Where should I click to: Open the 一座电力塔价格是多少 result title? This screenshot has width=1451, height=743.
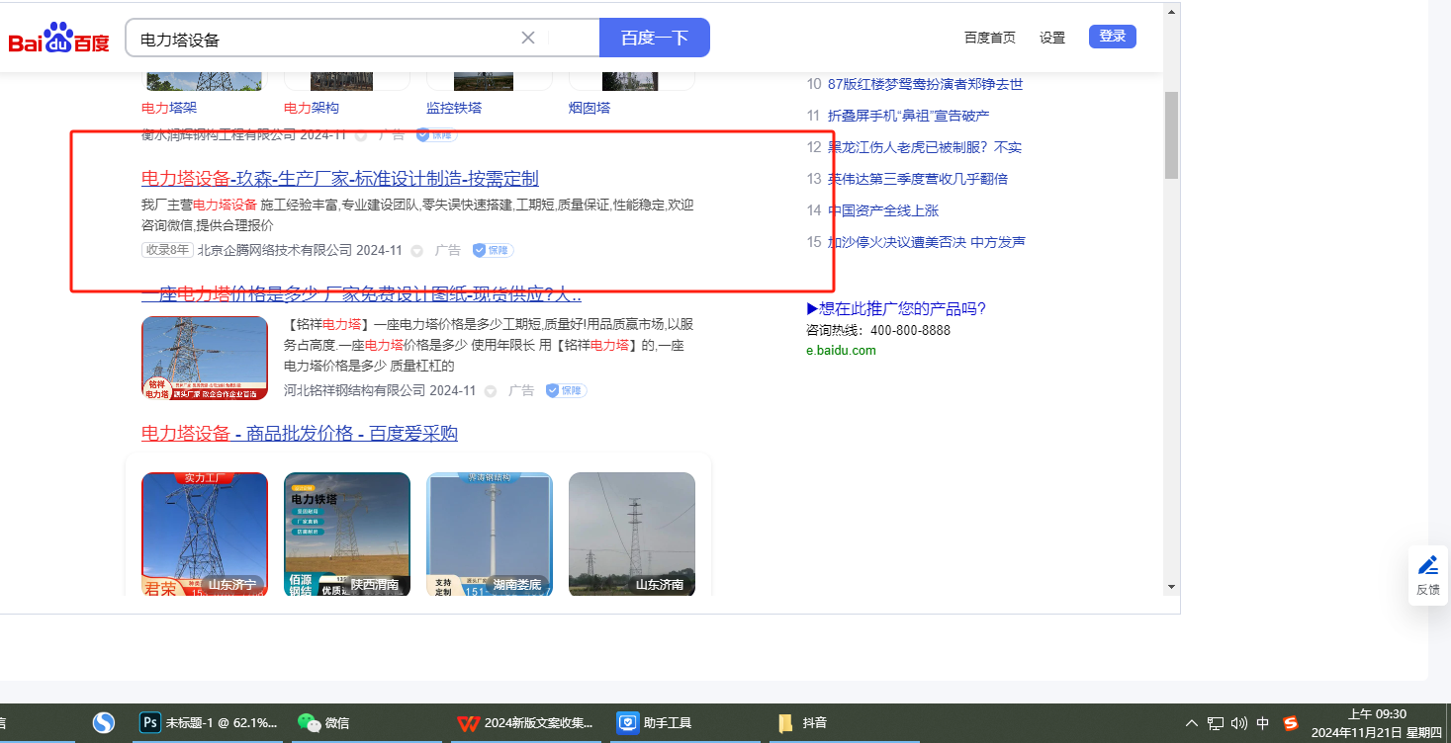[x=362, y=293]
